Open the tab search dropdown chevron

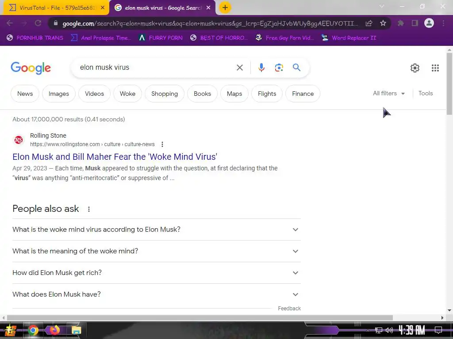click(x=382, y=6)
